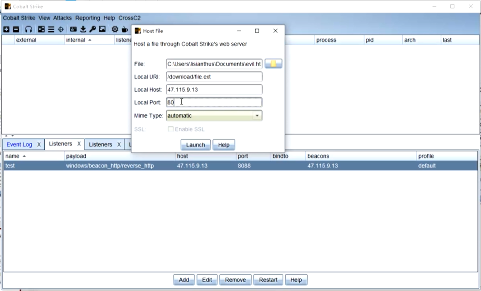Click the Connect to team server plus icon

click(6, 29)
